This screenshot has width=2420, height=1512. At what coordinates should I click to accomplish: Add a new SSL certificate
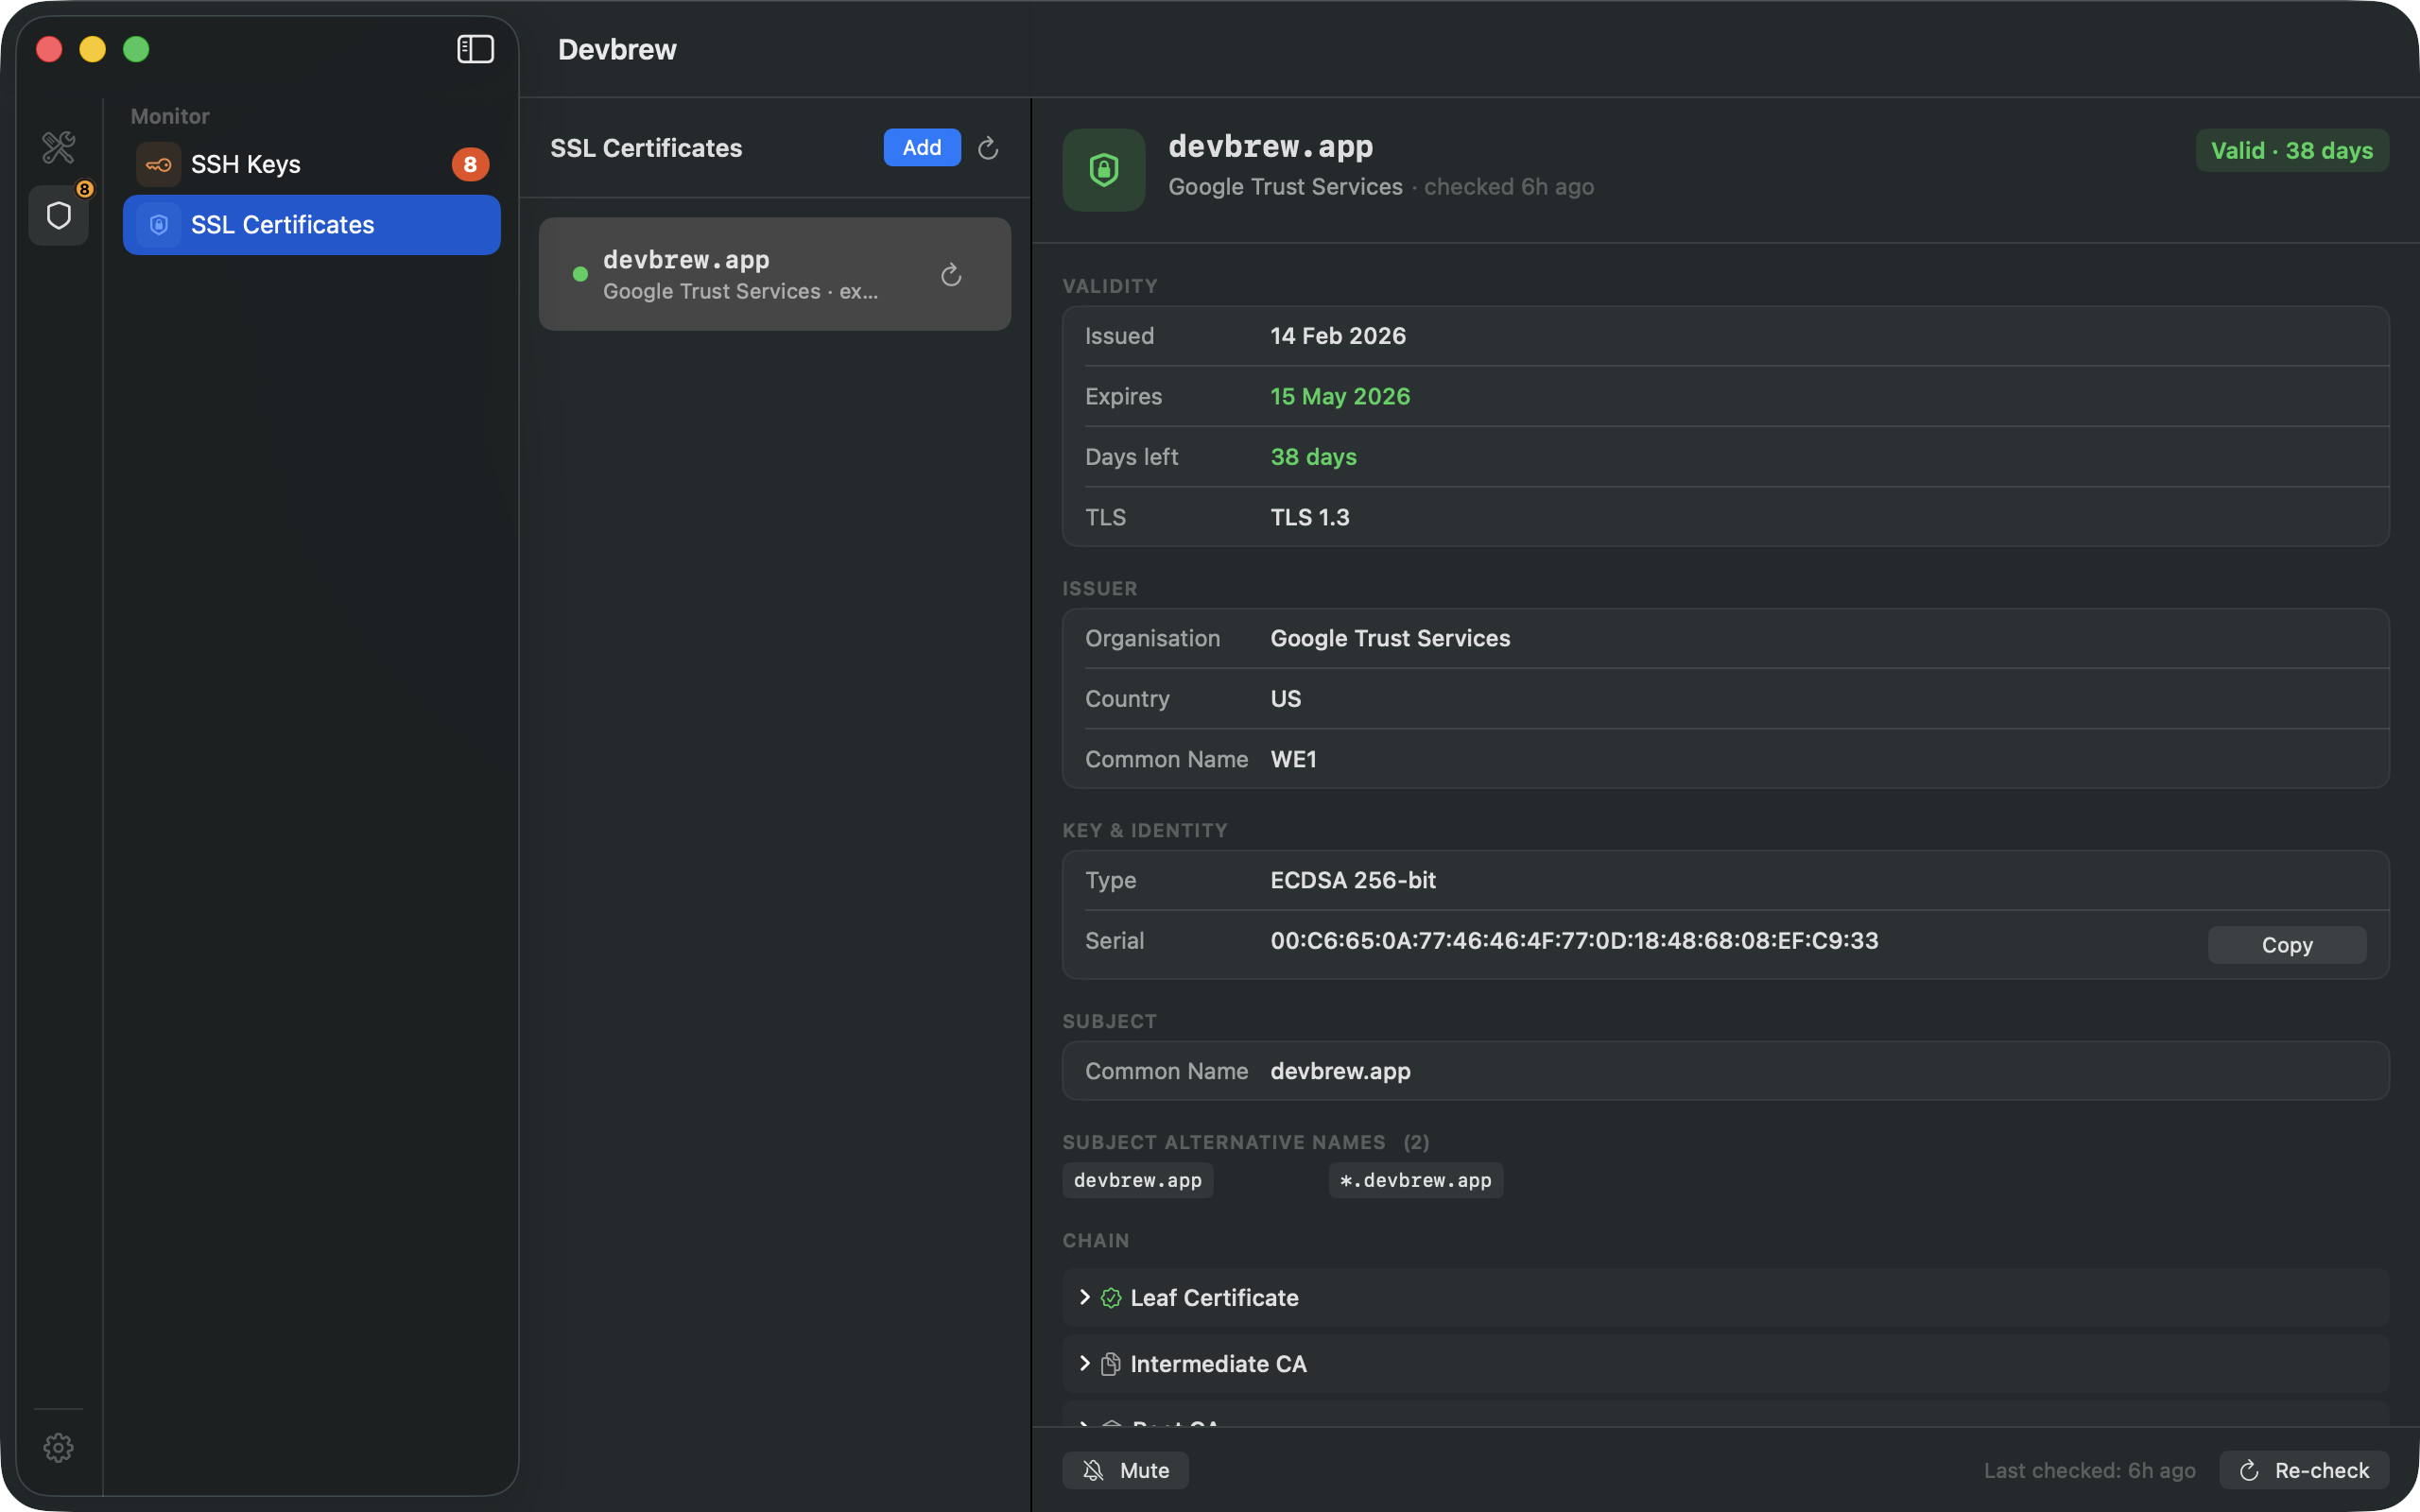pyautogui.click(x=921, y=147)
